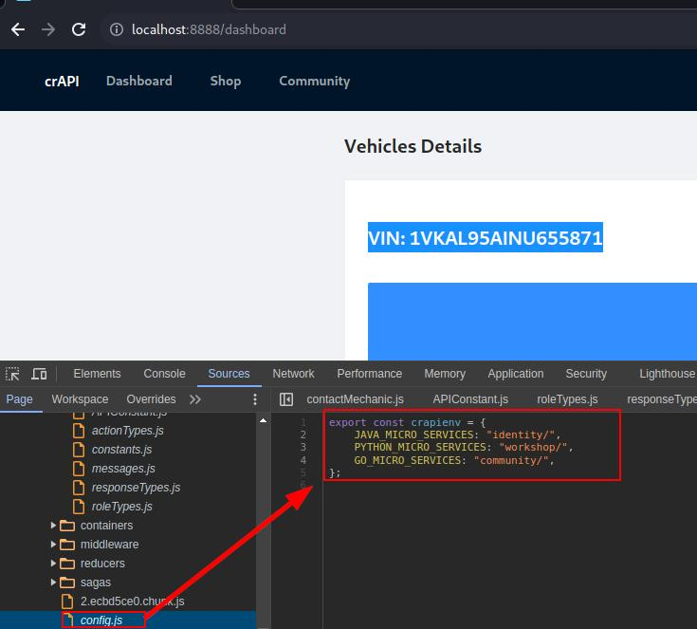Open the Security tab
This screenshot has width=697, height=629.
click(x=586, y=374)
